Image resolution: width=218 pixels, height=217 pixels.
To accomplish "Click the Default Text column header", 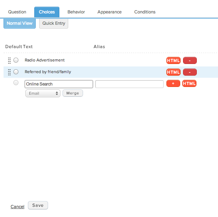I will point(19,47).
